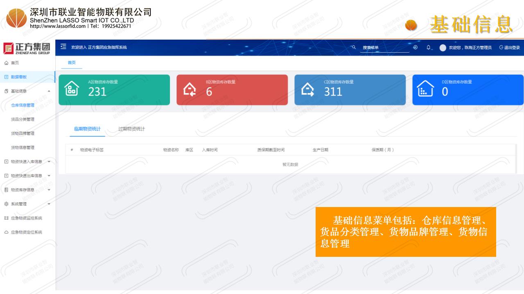Click 退出登录 to log out
The image size is (524, 294).
509,47
